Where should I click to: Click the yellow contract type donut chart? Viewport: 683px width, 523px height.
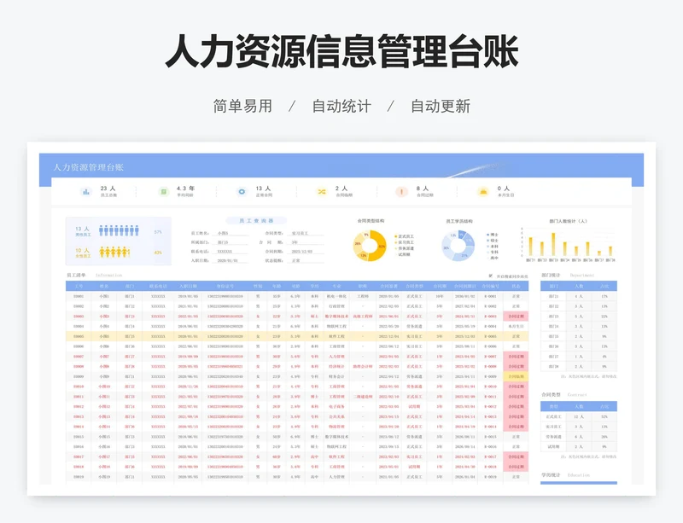click(370, 246)
